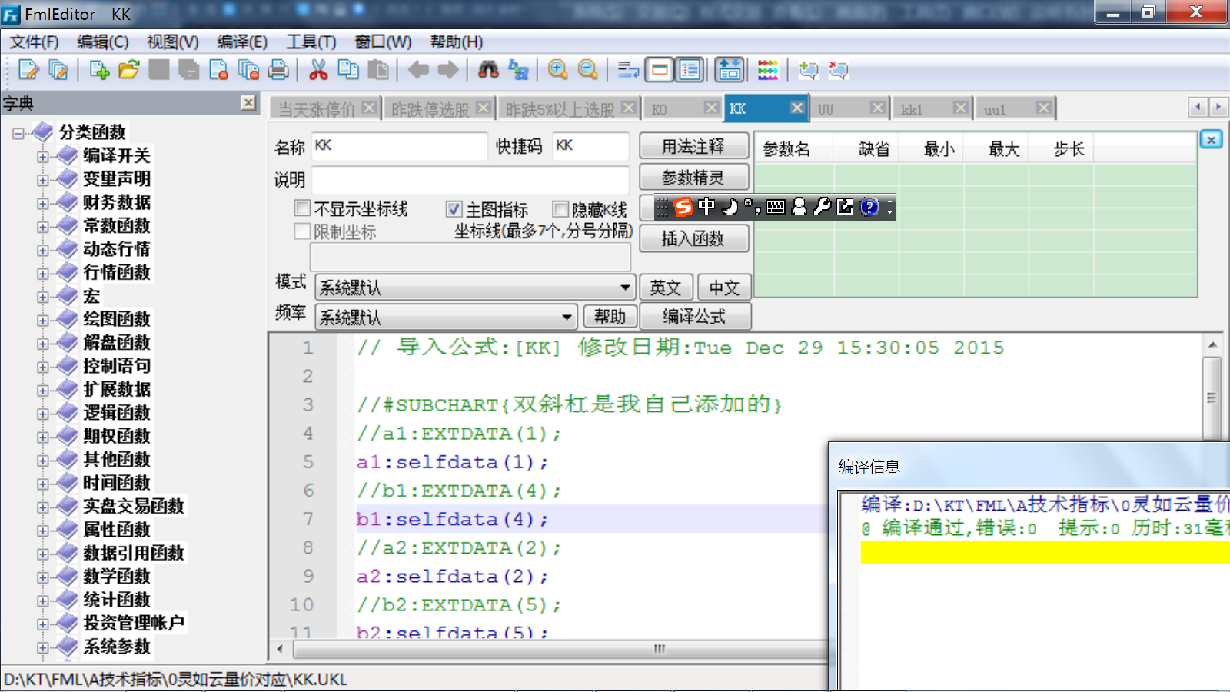This screenshot has width=1230, height=692.
Task: Open the Sogou input method settings wrench
Action: coord(823,207)
